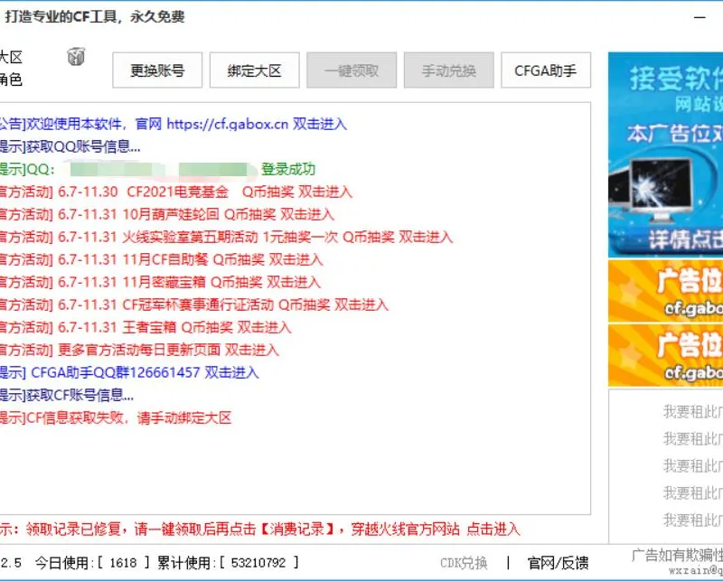Screen dimensions: 723x581
Task: Click the greyed 一键领取 button
Action: click(352, 70)
